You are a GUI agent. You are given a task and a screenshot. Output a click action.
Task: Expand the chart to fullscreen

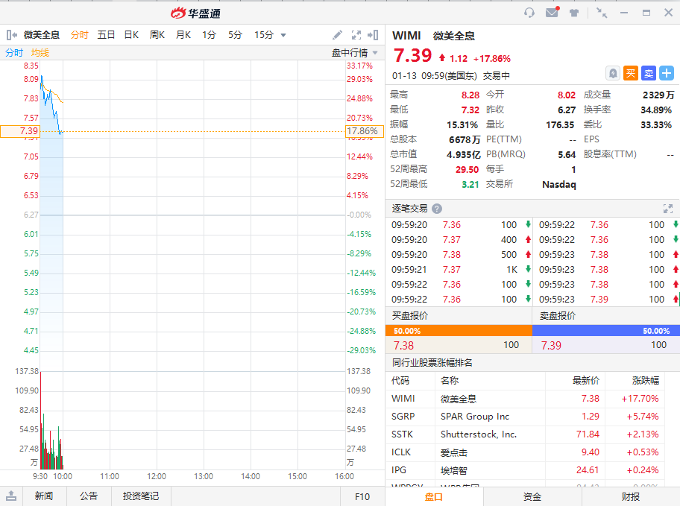point(356,35)
